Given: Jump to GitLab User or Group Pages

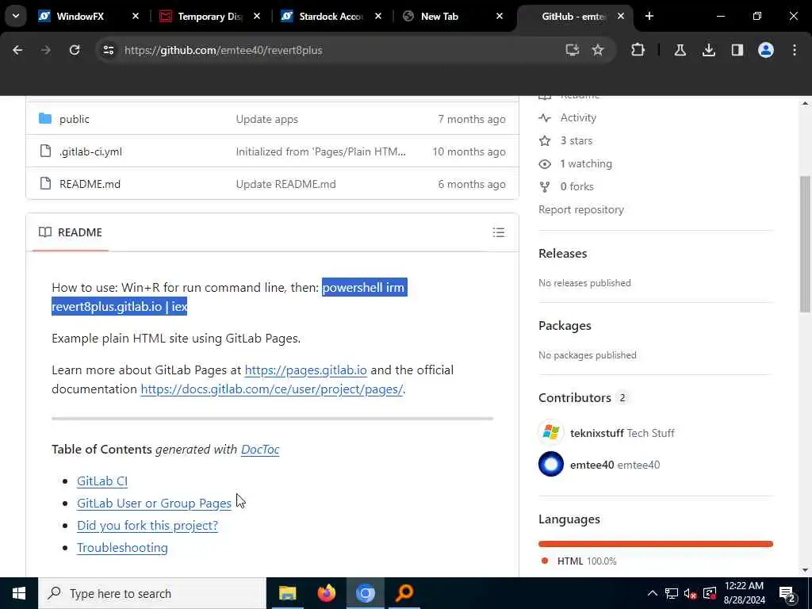Looking at the screenshot, I should click(154, 504).
